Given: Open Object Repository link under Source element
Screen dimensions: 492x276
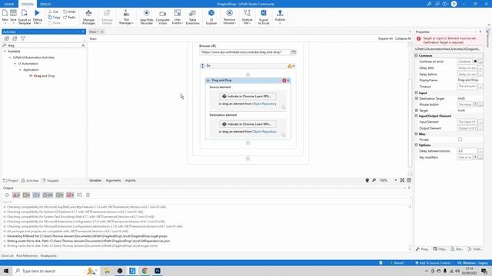Looking at the screenshot, I should [x=264, y=104].
